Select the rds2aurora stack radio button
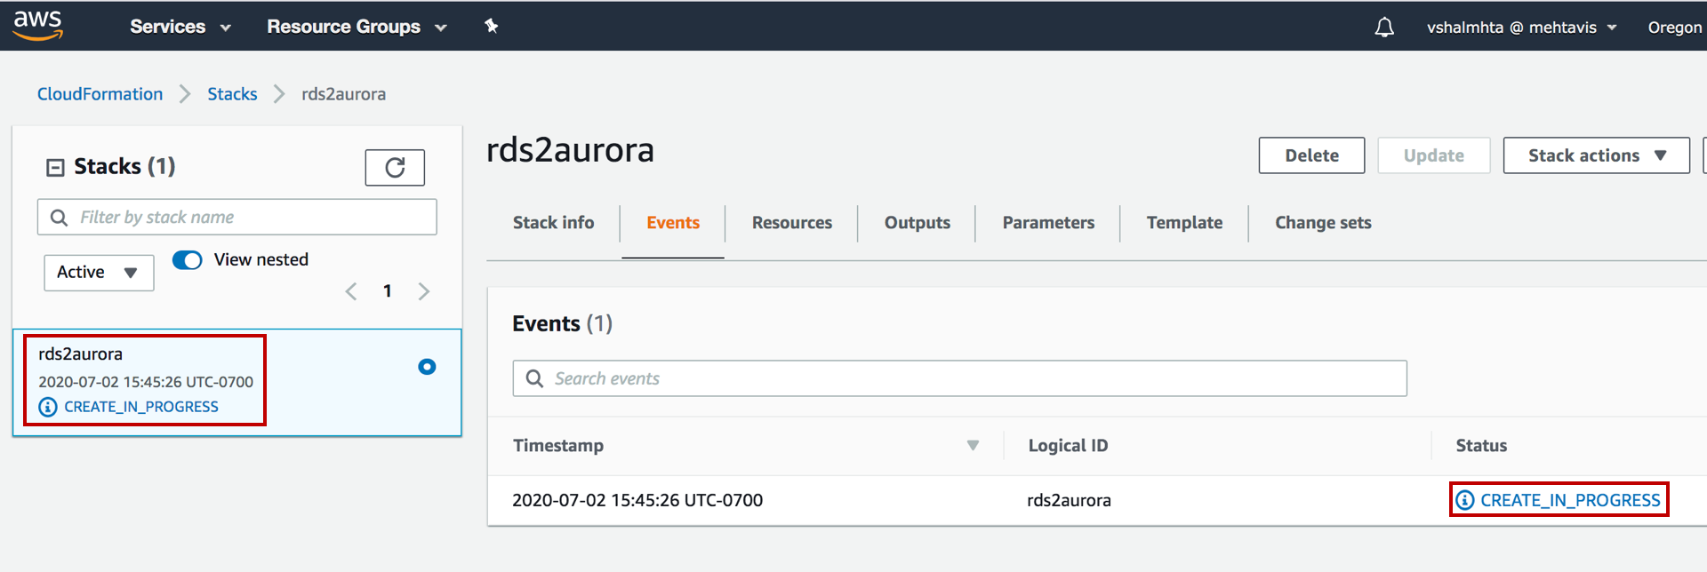 click(427, 367)
